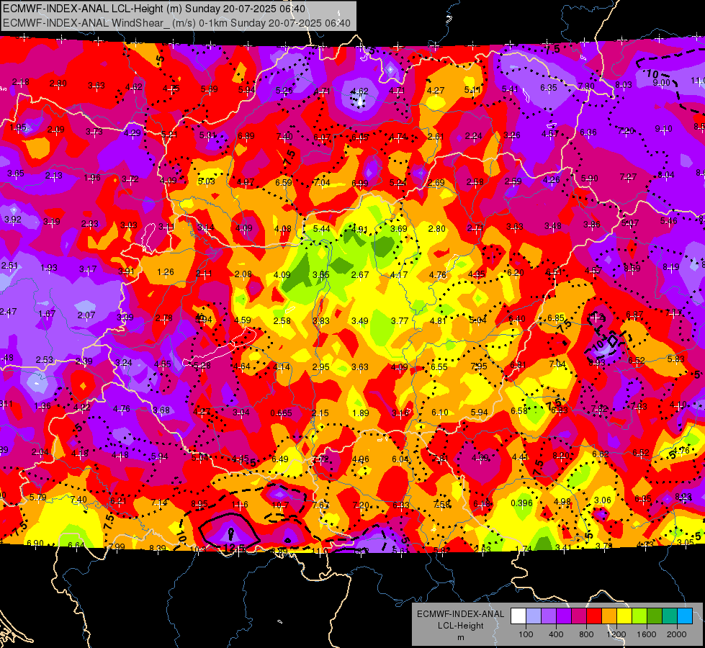This screenshot has width=705, height=648.
Task: Click the LCL-Height (m) title line
Action: pos(154,9)
